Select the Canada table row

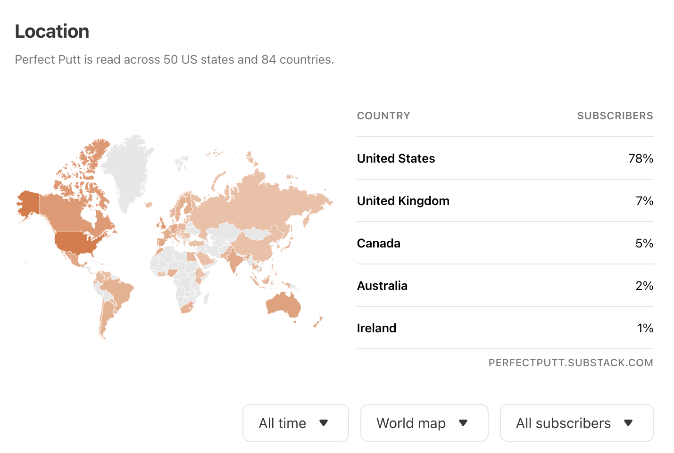point(505,243)
